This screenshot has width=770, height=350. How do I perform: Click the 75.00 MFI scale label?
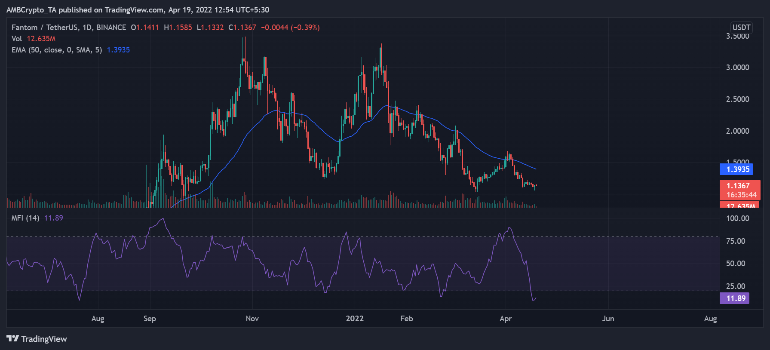(x=736, y=241)
